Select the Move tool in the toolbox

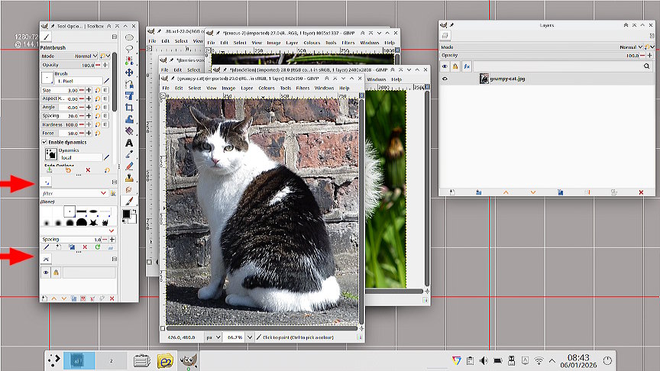[129, 73]
